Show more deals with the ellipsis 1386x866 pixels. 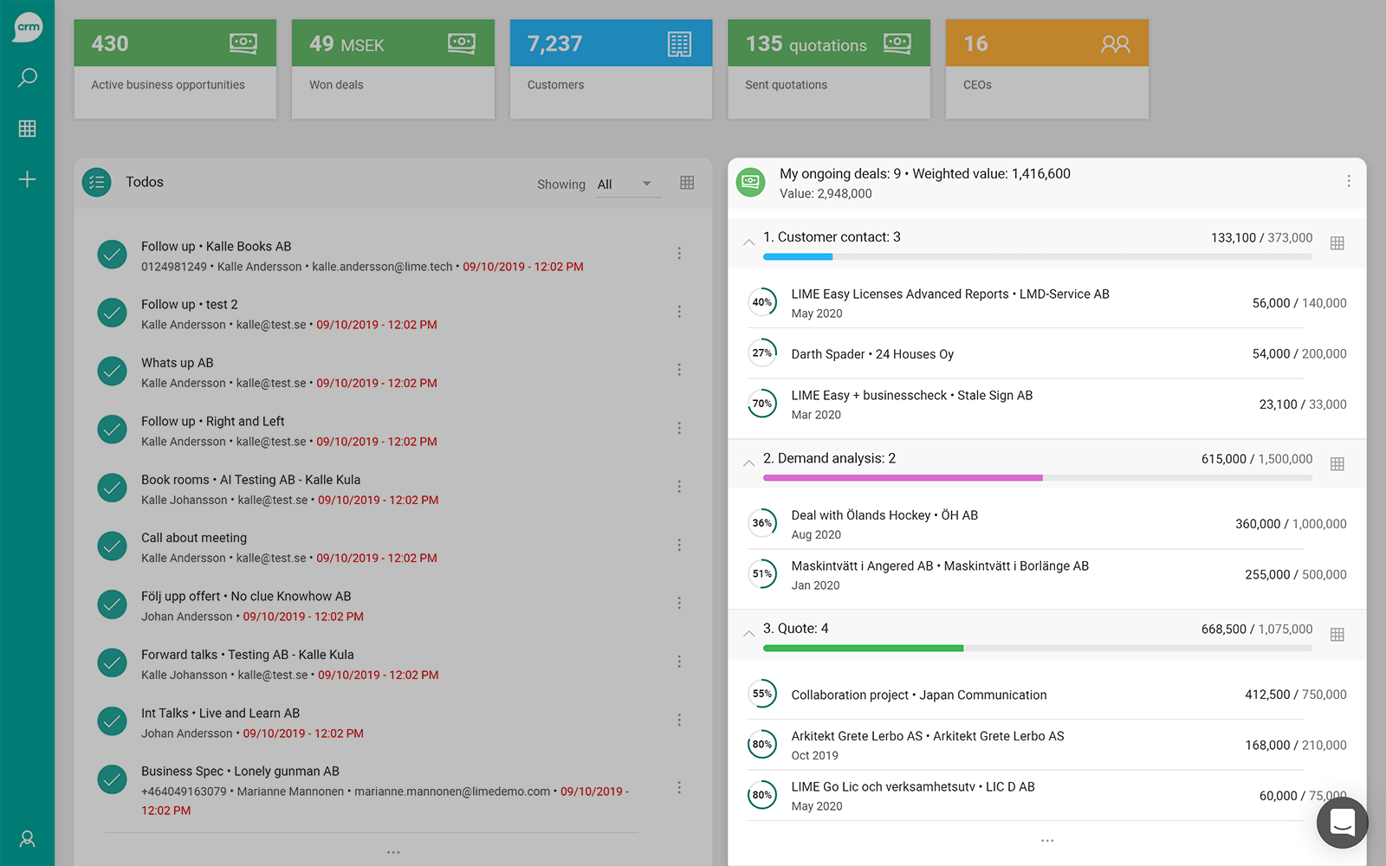(x=1047, y=841)
